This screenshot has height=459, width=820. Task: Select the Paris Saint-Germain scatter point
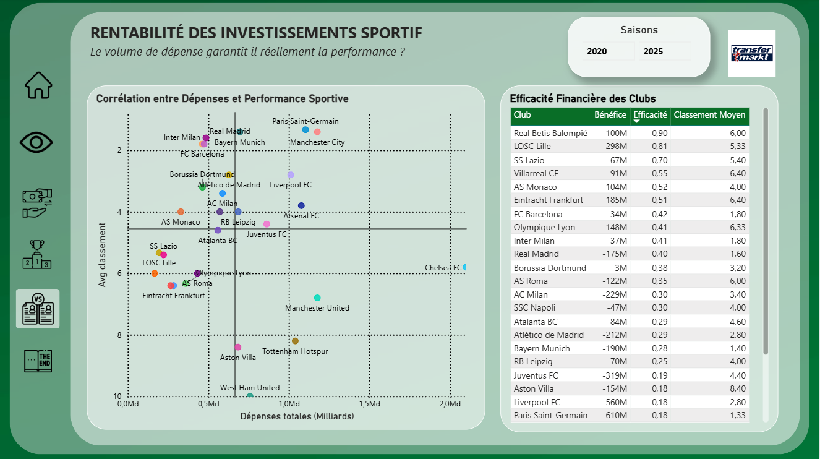[x=305, y=129]
